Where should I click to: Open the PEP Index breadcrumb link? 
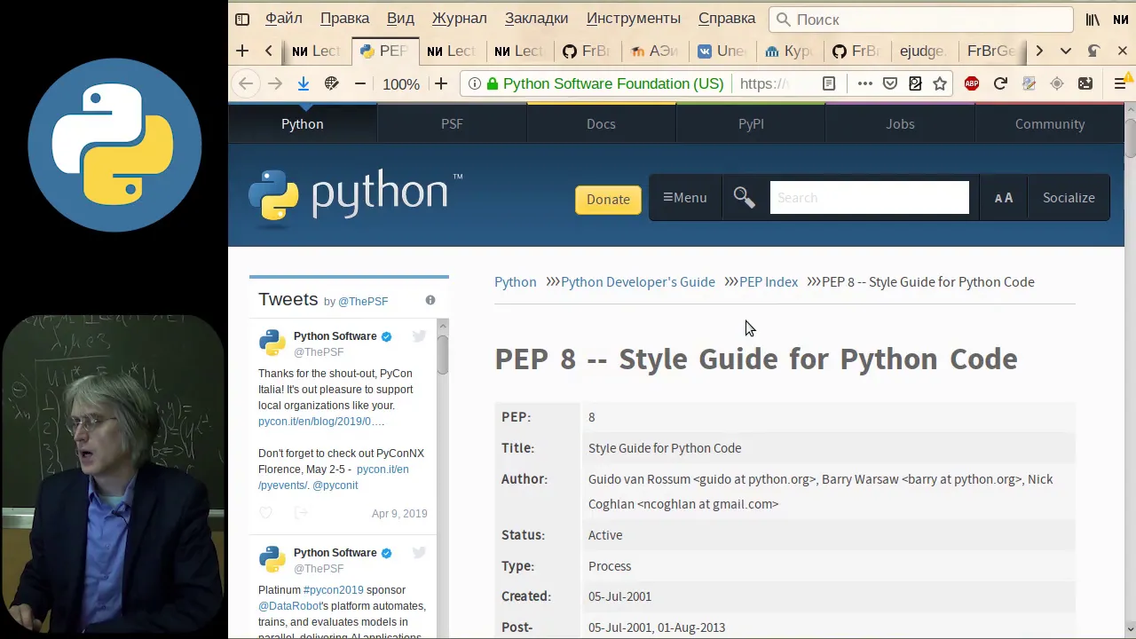769,282
